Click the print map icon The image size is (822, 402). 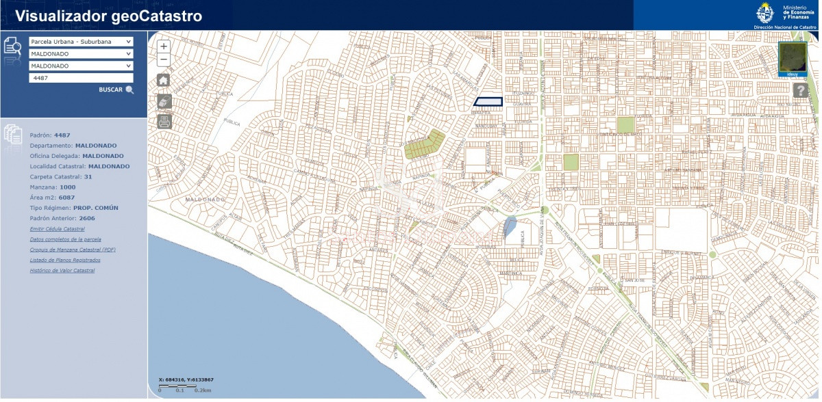(164, 122)
